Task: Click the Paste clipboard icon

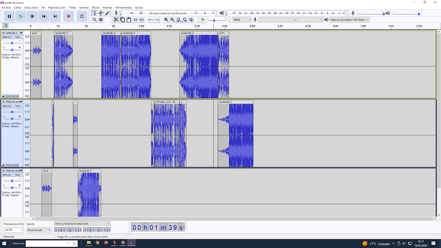Action: point(129,20)
